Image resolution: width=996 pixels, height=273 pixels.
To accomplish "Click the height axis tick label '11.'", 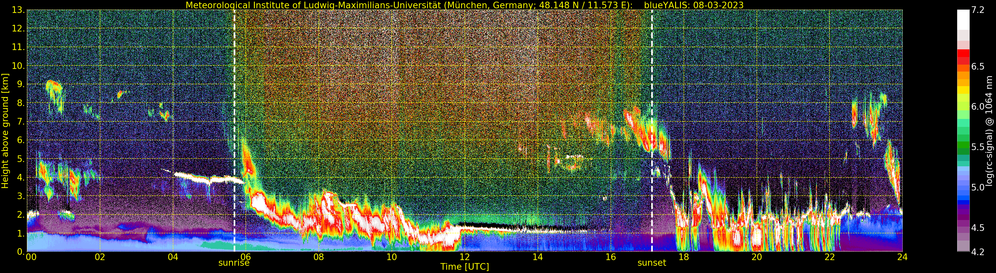I will [18, 47].
